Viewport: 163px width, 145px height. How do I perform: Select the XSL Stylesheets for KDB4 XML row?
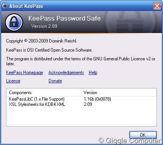(81, 104)
